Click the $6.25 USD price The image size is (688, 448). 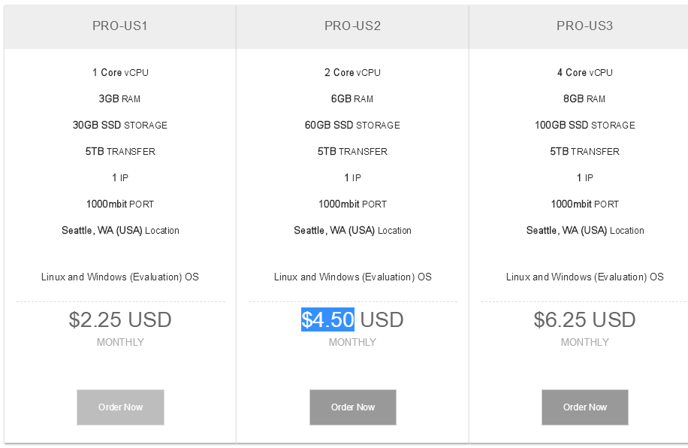coord(584,319)
